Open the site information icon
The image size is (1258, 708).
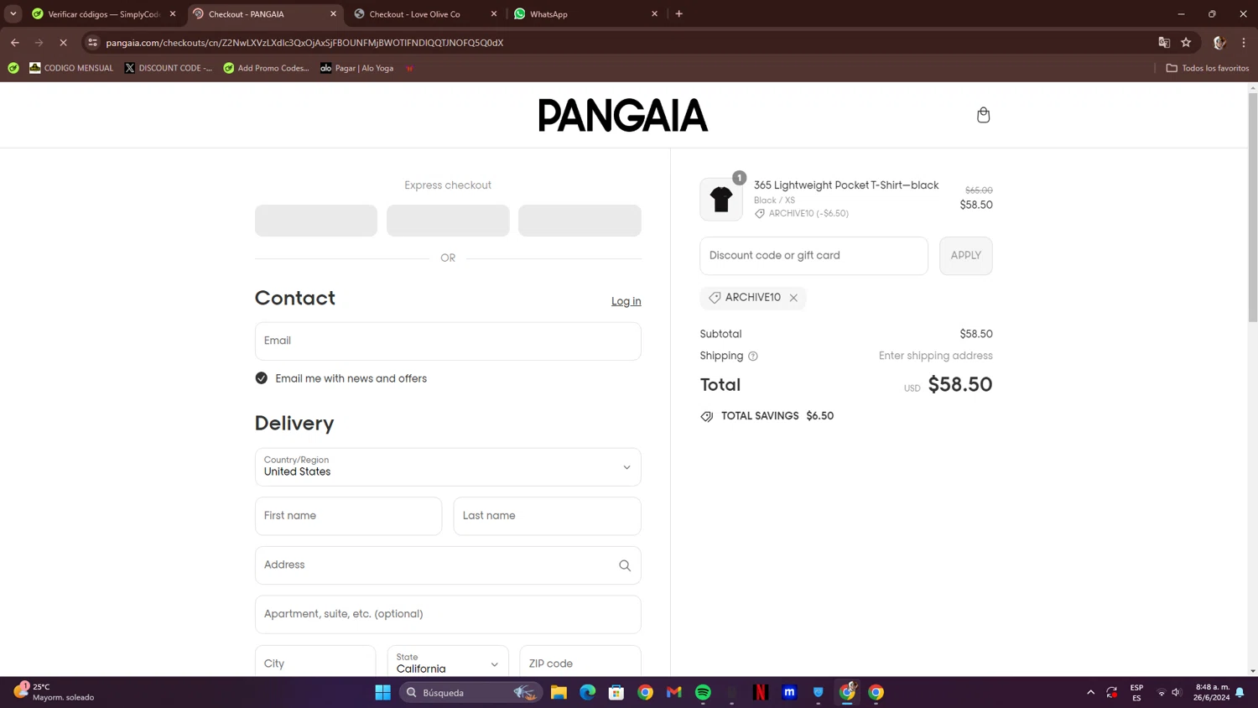(93, 43)
